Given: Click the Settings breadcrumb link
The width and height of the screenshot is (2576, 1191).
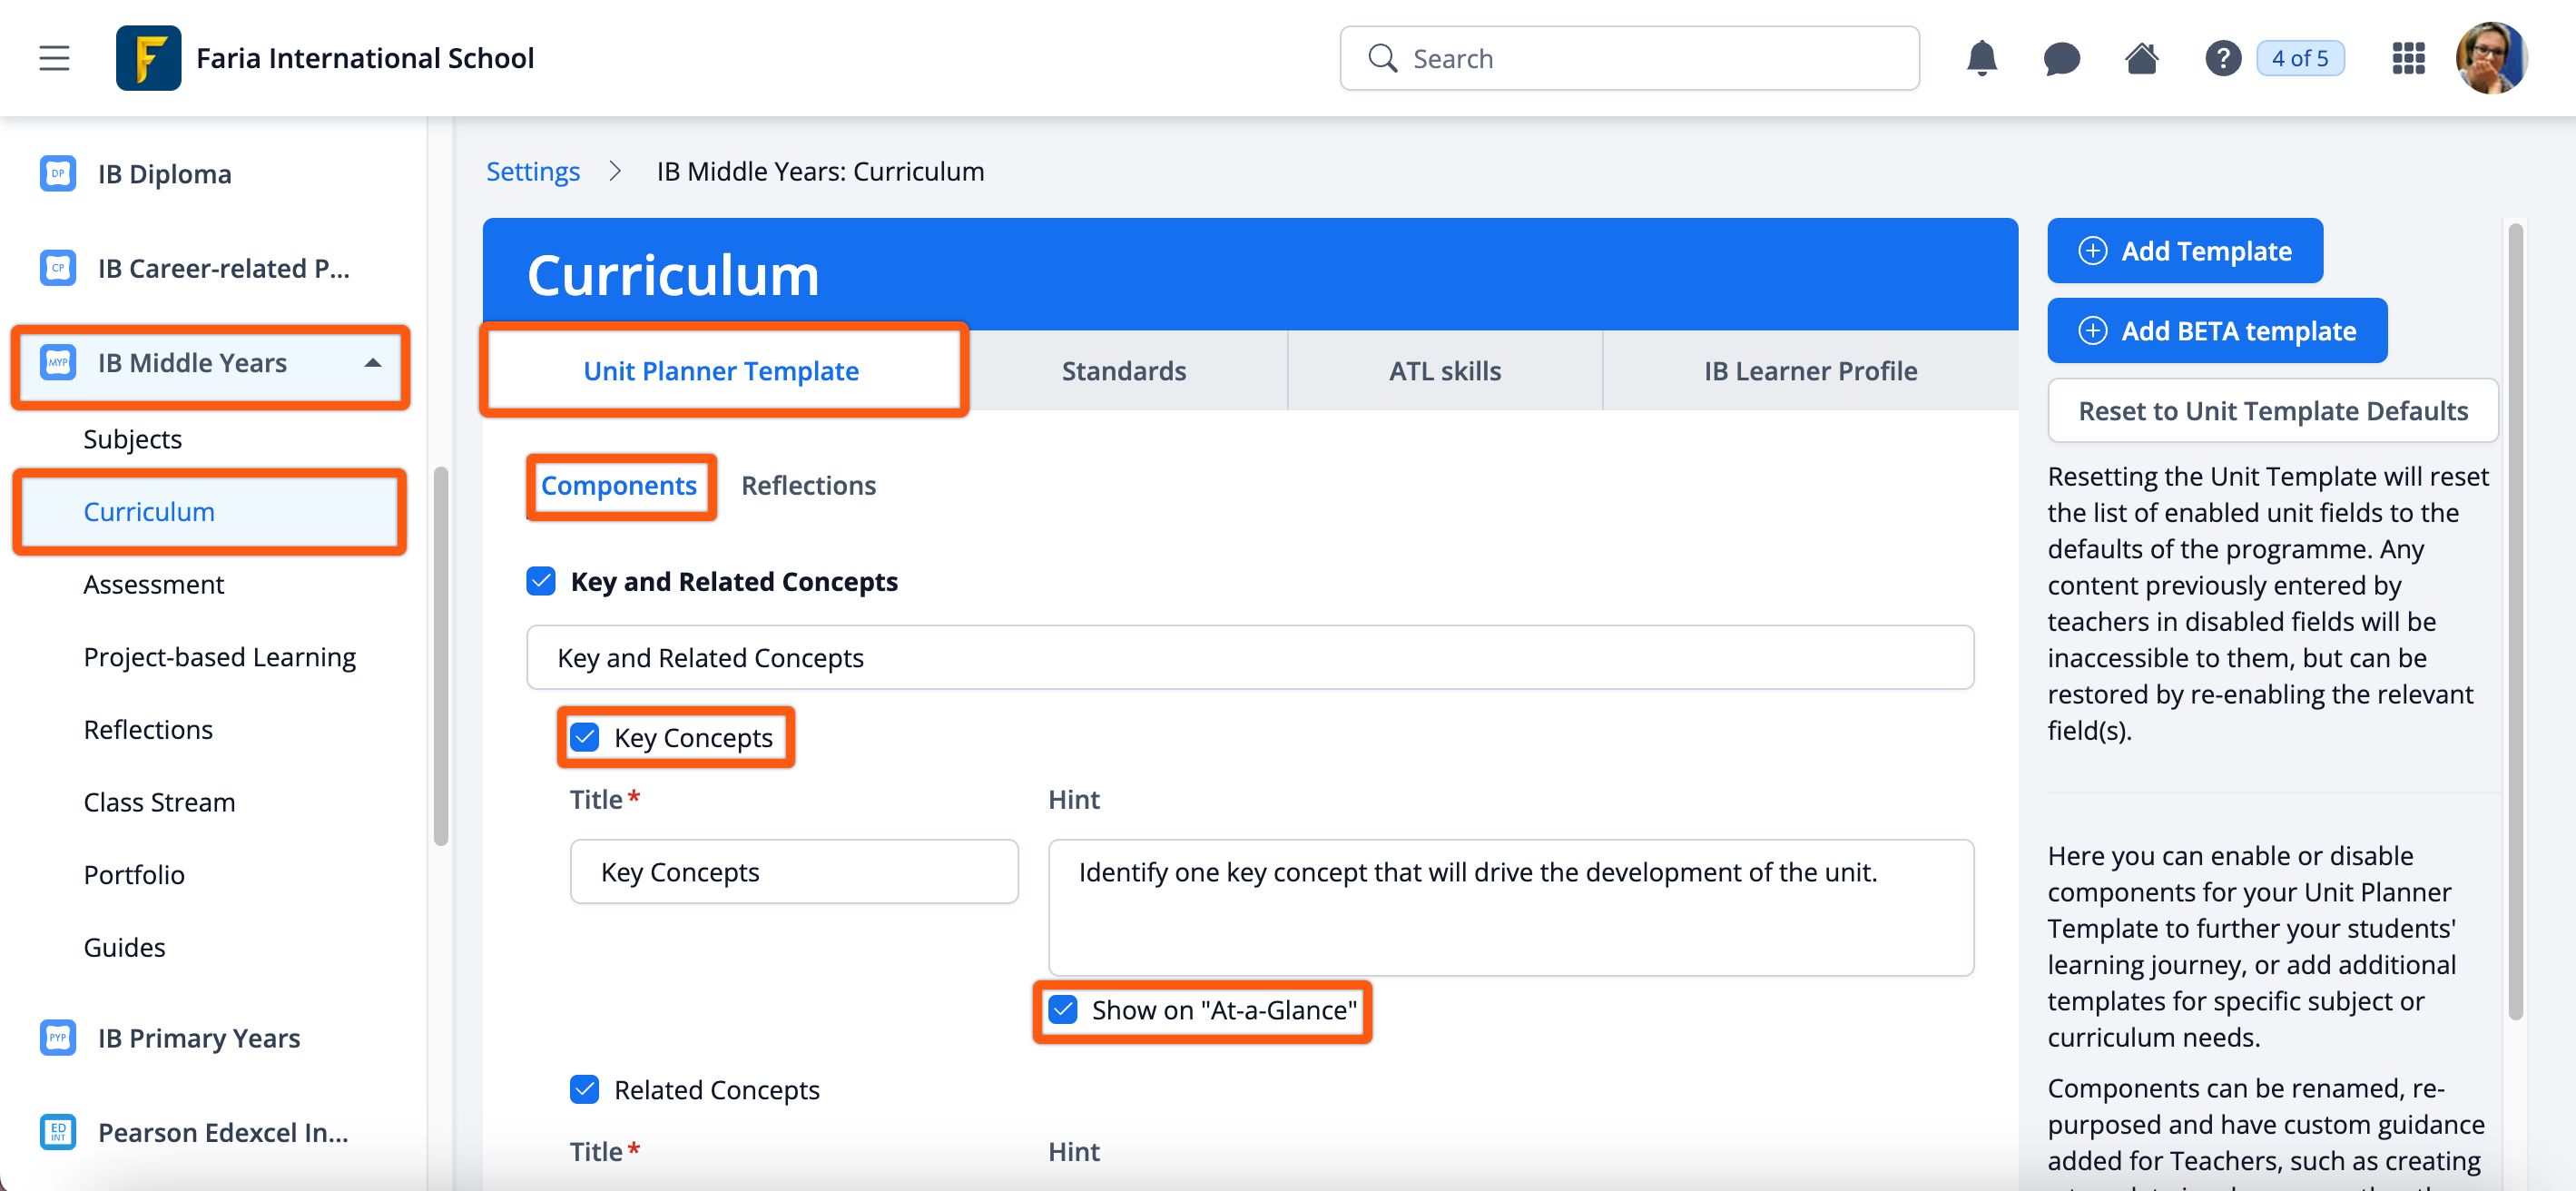Looking at the screenshot, I should 532,171.
